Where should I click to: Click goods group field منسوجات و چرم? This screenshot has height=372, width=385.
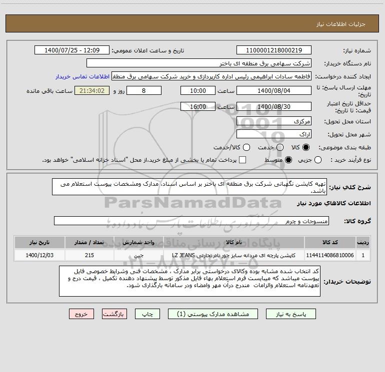(x=191, y=221)
